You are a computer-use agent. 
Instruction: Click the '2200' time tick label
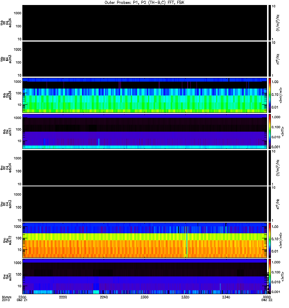coord(22,297)
